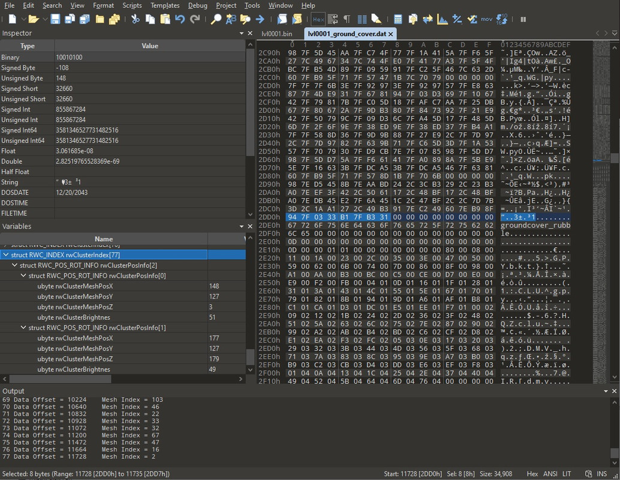Click the Close All stacked folders icon
The image size is (620, 480).
point(115,19)
